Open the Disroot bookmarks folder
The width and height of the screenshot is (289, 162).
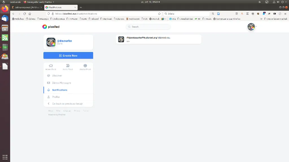click(119, 19)
